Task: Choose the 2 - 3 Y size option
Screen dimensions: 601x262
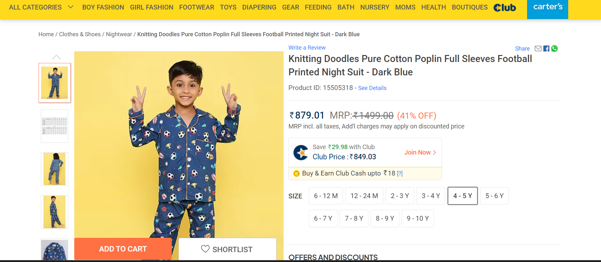Action: coord(400,196)
